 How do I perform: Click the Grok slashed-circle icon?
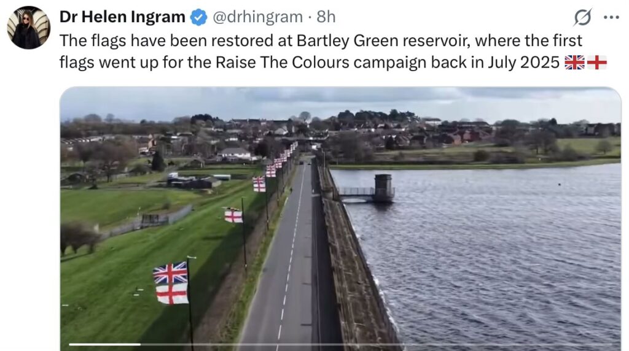tap(582, 17)
